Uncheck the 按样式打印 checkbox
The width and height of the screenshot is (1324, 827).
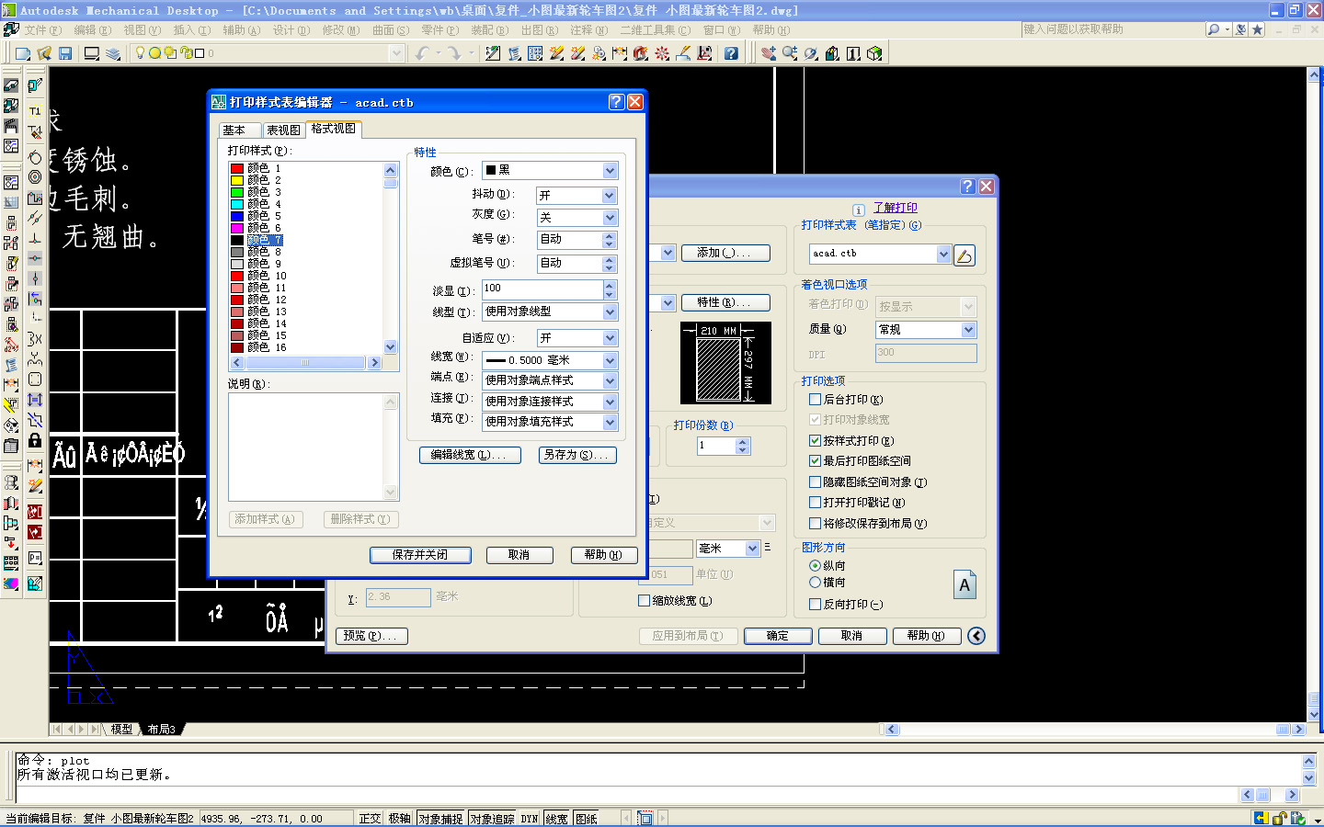tap(815, 441)
